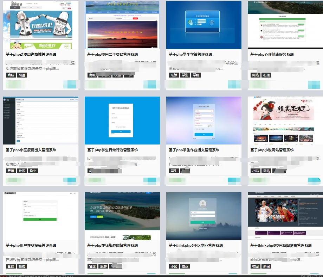Select 旅游 tag on 在线旅游网站 card
The width and height of the screenshot is (323, 277).
(x=103, y=266)
